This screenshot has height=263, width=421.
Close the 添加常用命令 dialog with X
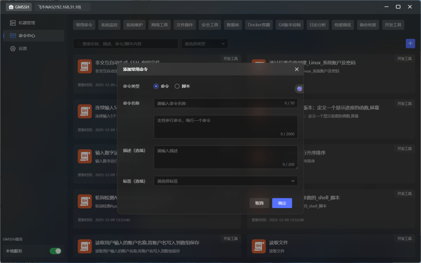tap(297, 69)
